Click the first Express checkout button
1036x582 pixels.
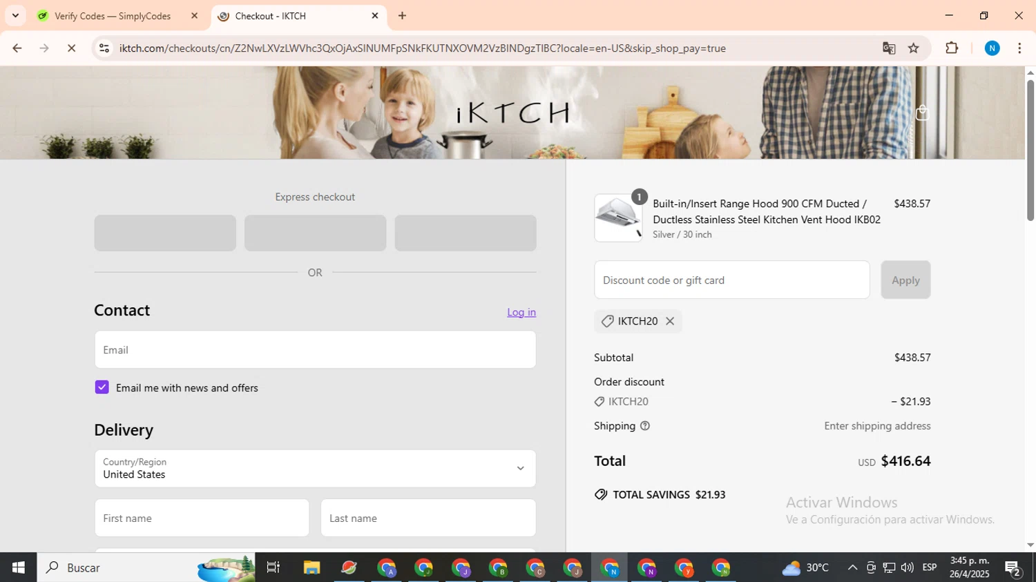tap(165, 233)
